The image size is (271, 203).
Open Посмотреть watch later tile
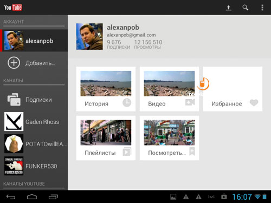click(x=169, y=138)
